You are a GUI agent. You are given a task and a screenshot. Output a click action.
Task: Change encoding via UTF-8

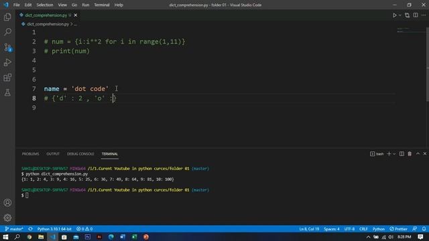pyautogui.click(x=349, y=229)
